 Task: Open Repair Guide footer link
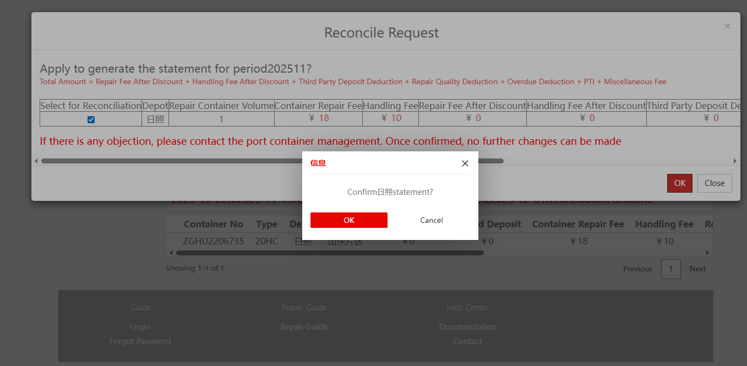[304, 327]
